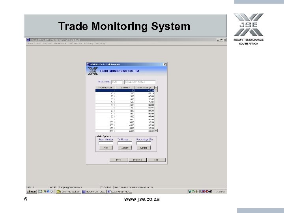Screen dimensions: 284x213
Task: Click the grid scrollbar down arrow
Action: tap(156, 131)
